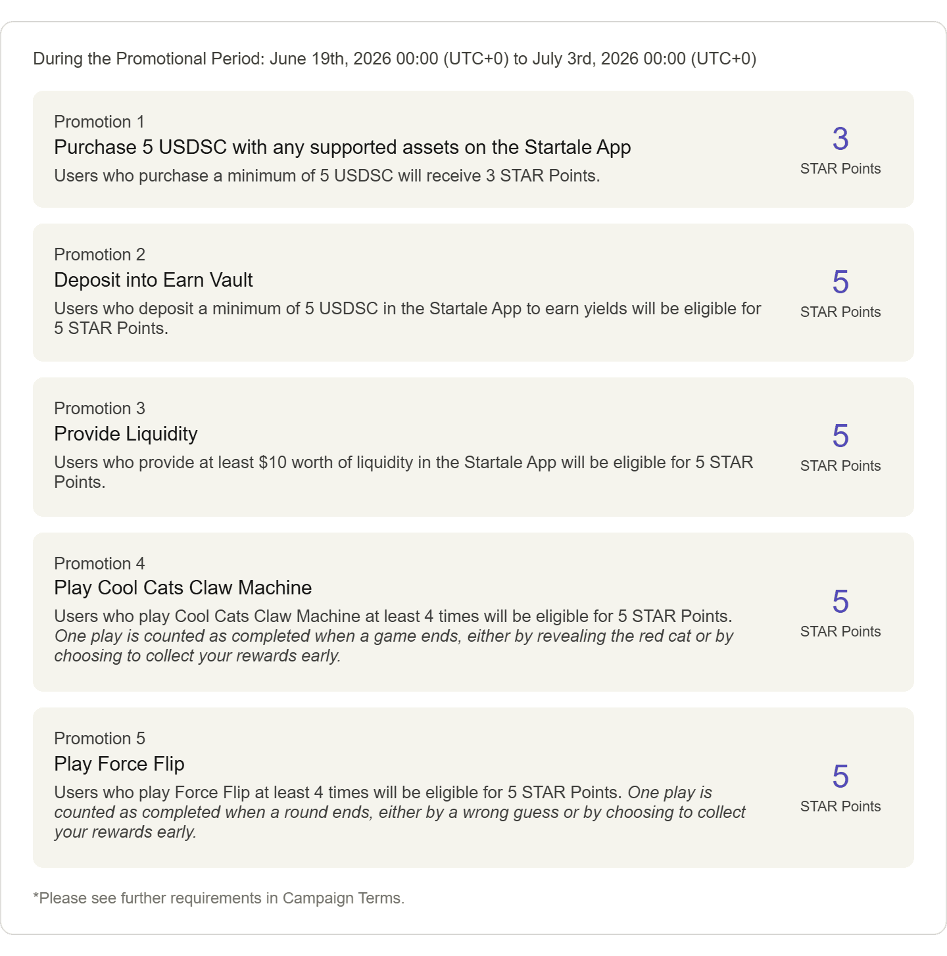Click the Campaign Terms footnote
The image size is (947, 956).
click(219, 898)
